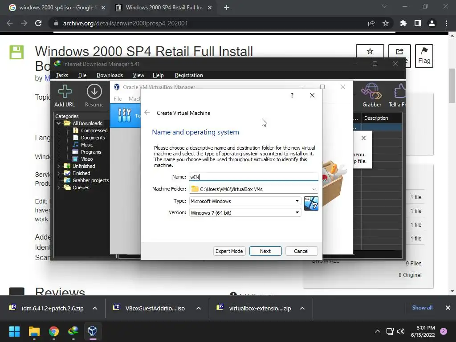Screen dimensions: 456x342
Task: Open File Explorer from taskbar
Action: 34,331
